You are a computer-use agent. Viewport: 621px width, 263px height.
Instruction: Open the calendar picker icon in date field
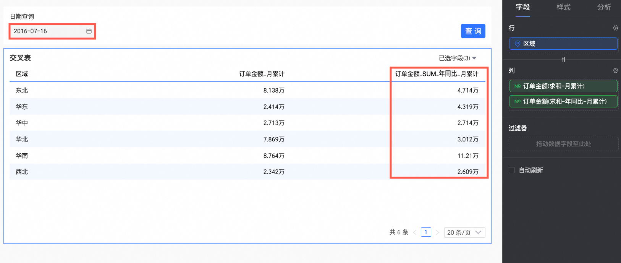89,31
